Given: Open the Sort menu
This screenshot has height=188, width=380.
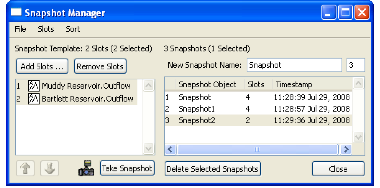Looking at the screenshot, I should click(73, 29).
